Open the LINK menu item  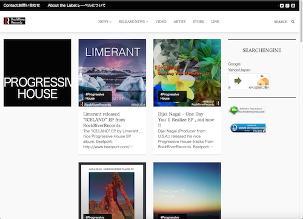[215, 22]
